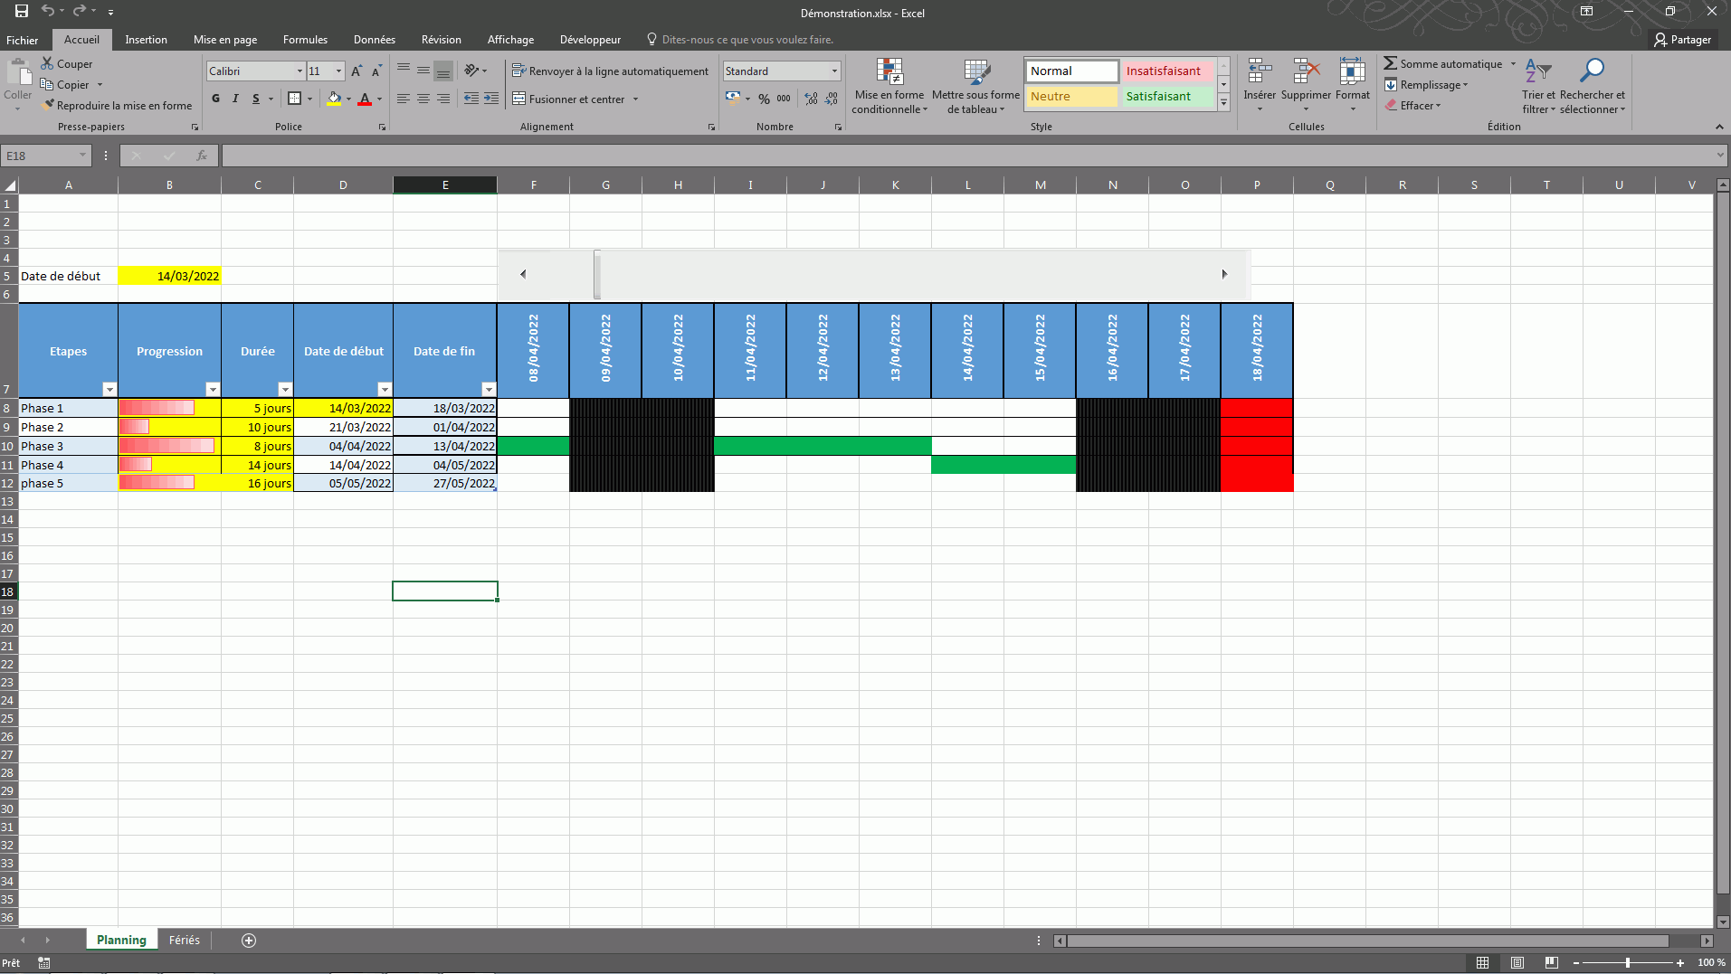Open the Standard number format dropdown

834,71
